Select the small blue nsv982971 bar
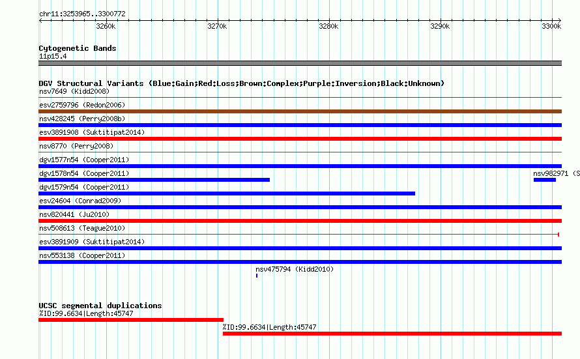This screenshot has height=359, width=580. 545,180
